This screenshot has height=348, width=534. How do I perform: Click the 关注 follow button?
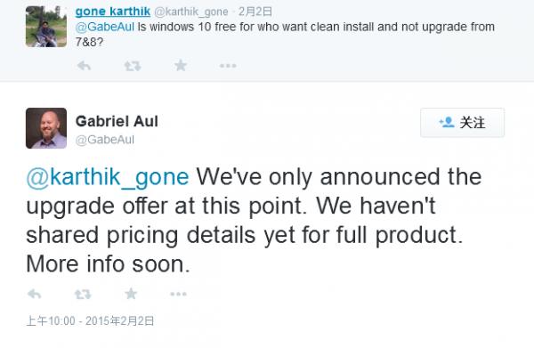click(x=462, y=123)
